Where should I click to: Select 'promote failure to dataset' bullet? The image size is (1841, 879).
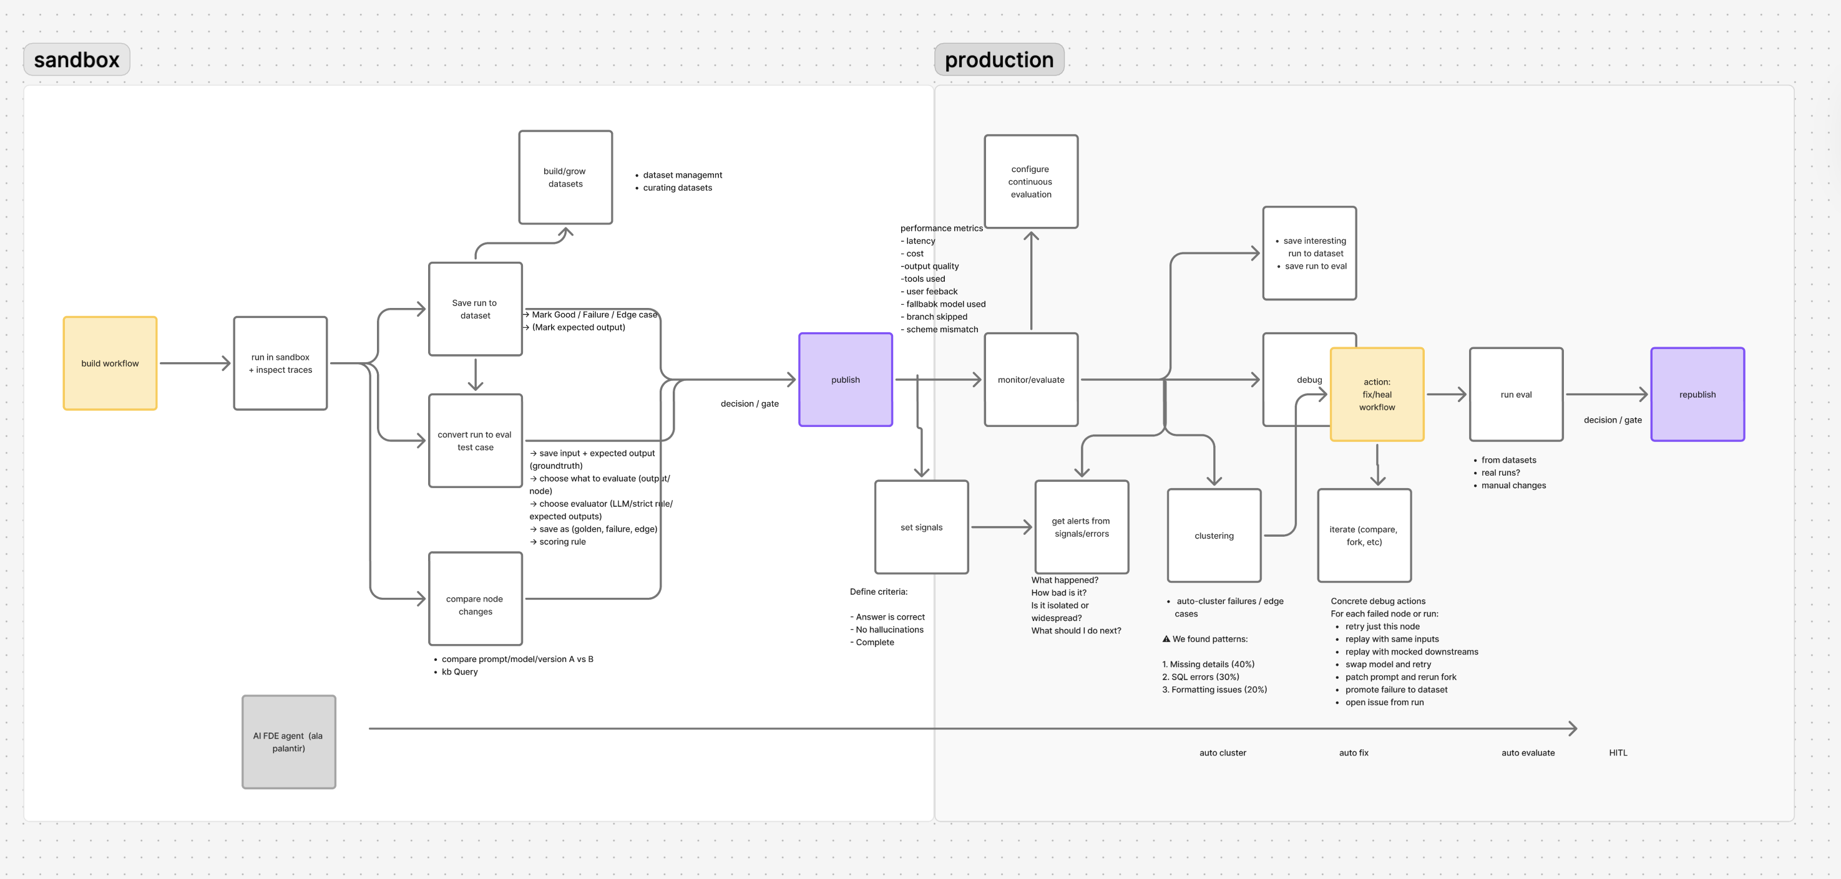[x=1397, y=689]
